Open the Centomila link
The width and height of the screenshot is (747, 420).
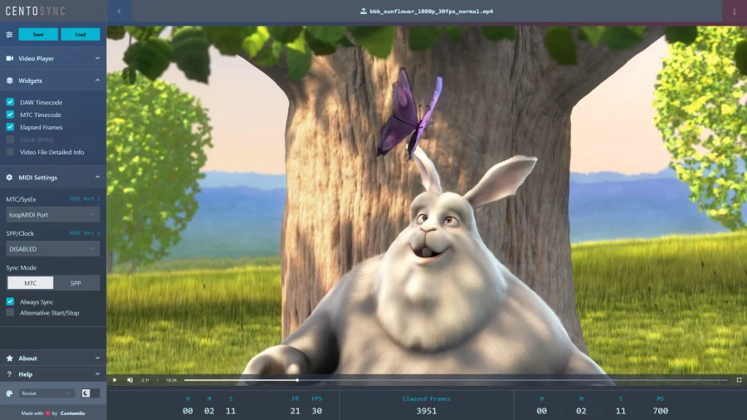73,413
